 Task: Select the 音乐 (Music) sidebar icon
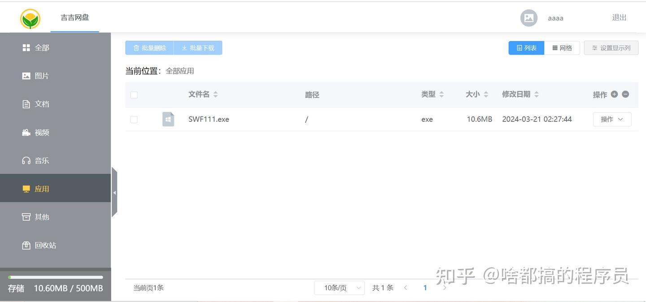point(27,160)
